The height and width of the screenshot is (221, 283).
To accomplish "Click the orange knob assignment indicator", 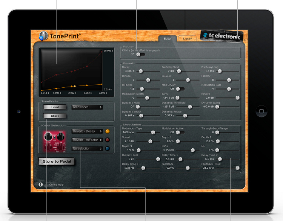I will coord(108,131).
